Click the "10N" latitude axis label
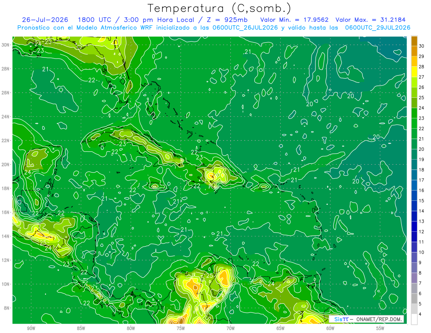The width and height of the screenshot is (431, 333). tap(5, 284)
